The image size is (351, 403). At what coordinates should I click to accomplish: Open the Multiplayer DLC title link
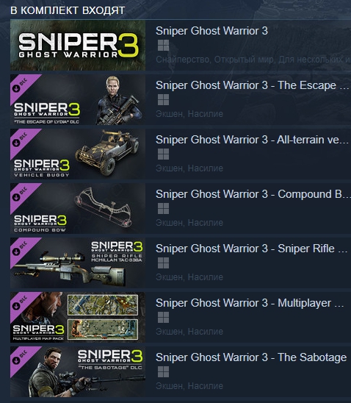[250, 303]
